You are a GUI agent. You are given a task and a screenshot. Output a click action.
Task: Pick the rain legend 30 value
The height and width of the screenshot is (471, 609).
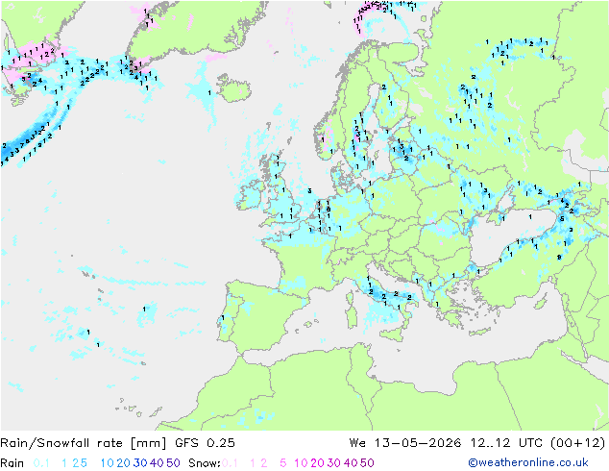tap(140, 463)
